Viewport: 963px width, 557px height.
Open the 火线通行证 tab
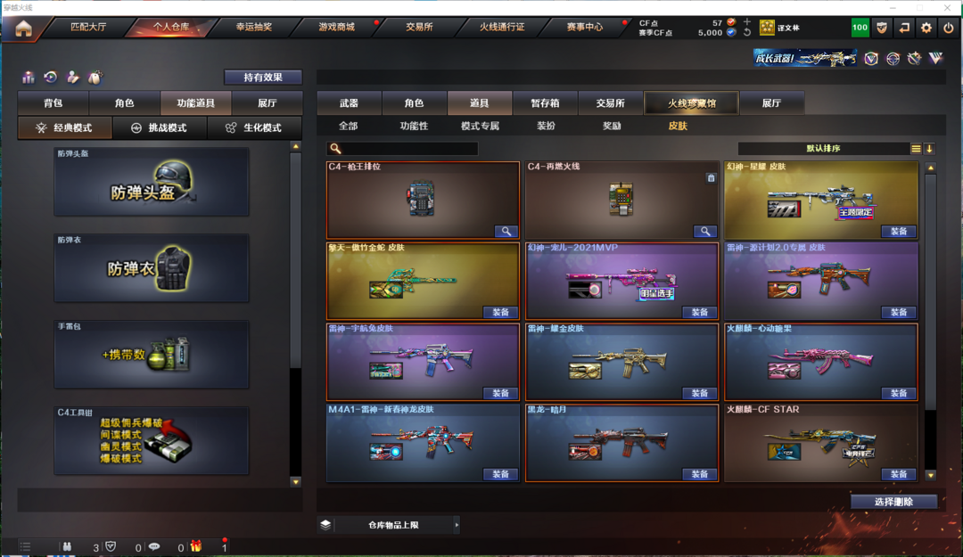[x=502, y=27]
